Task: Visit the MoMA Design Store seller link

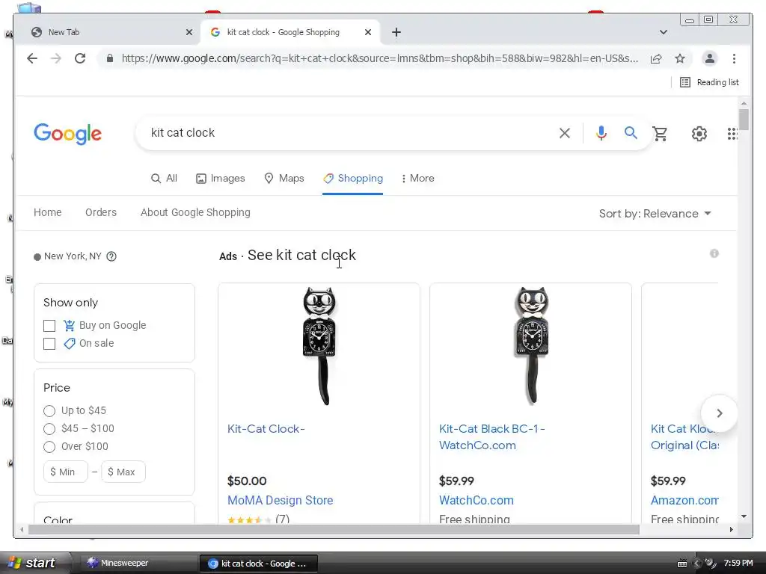Action: tap(280, 500)
